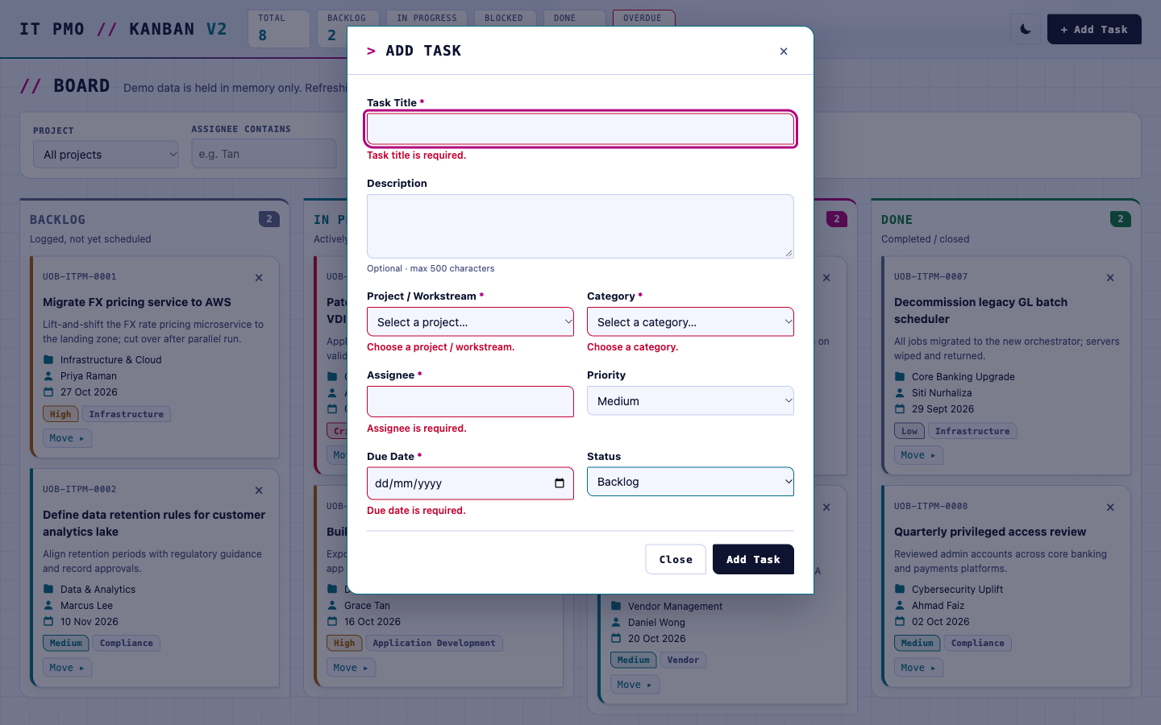The height and width of the screenshot is (725, 1161).
Task: Click the folder icon beside Vendor Management
Action: 616,607
